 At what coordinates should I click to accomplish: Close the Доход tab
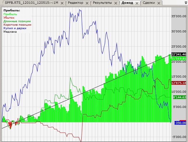click(x=137, y=3)
